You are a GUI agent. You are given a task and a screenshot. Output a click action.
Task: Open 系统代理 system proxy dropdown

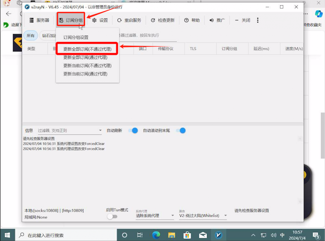[x=155, y=216]
